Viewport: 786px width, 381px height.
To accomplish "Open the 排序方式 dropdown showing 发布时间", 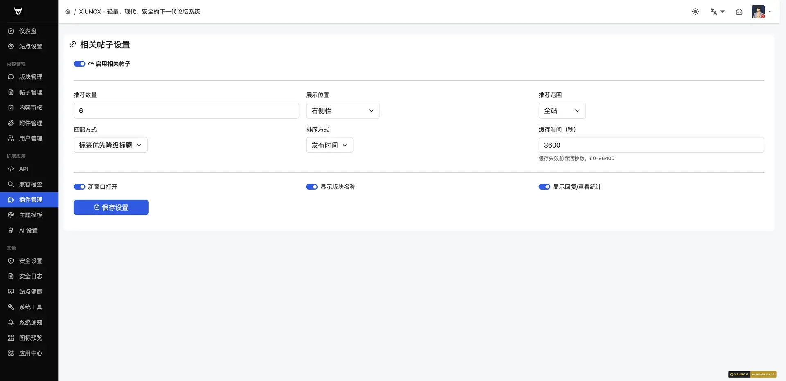I will 330,145.
